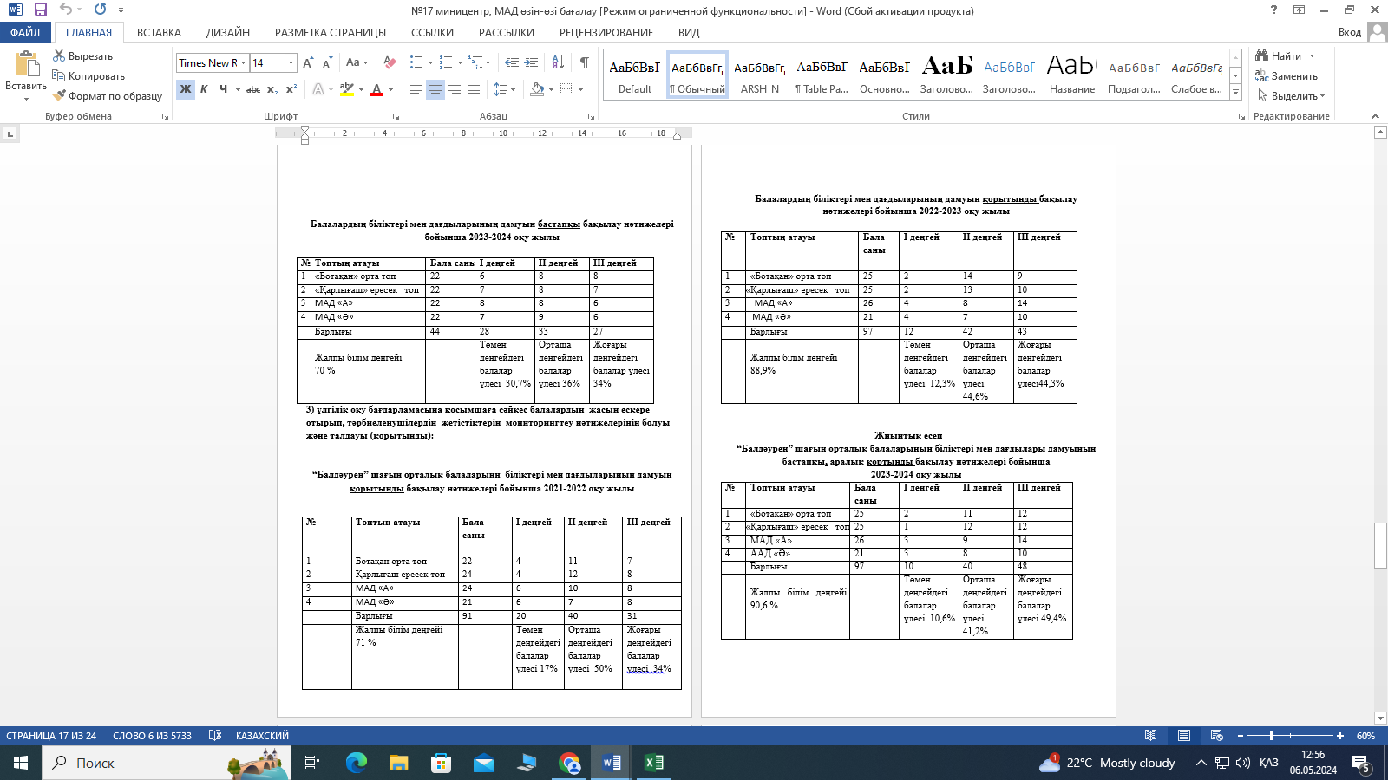Decrease paragraph indent
The image size is (1388, 780).
point(511,62)
